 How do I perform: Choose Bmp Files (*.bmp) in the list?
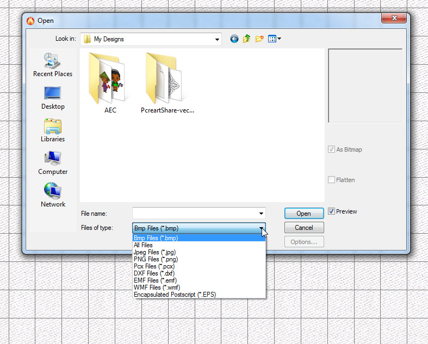pos(199,238)
